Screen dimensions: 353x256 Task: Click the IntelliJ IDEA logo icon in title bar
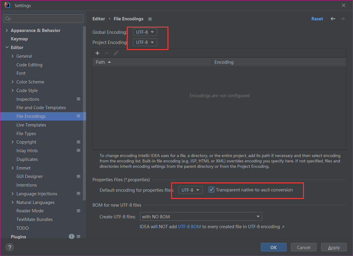(x=7, y=5)
